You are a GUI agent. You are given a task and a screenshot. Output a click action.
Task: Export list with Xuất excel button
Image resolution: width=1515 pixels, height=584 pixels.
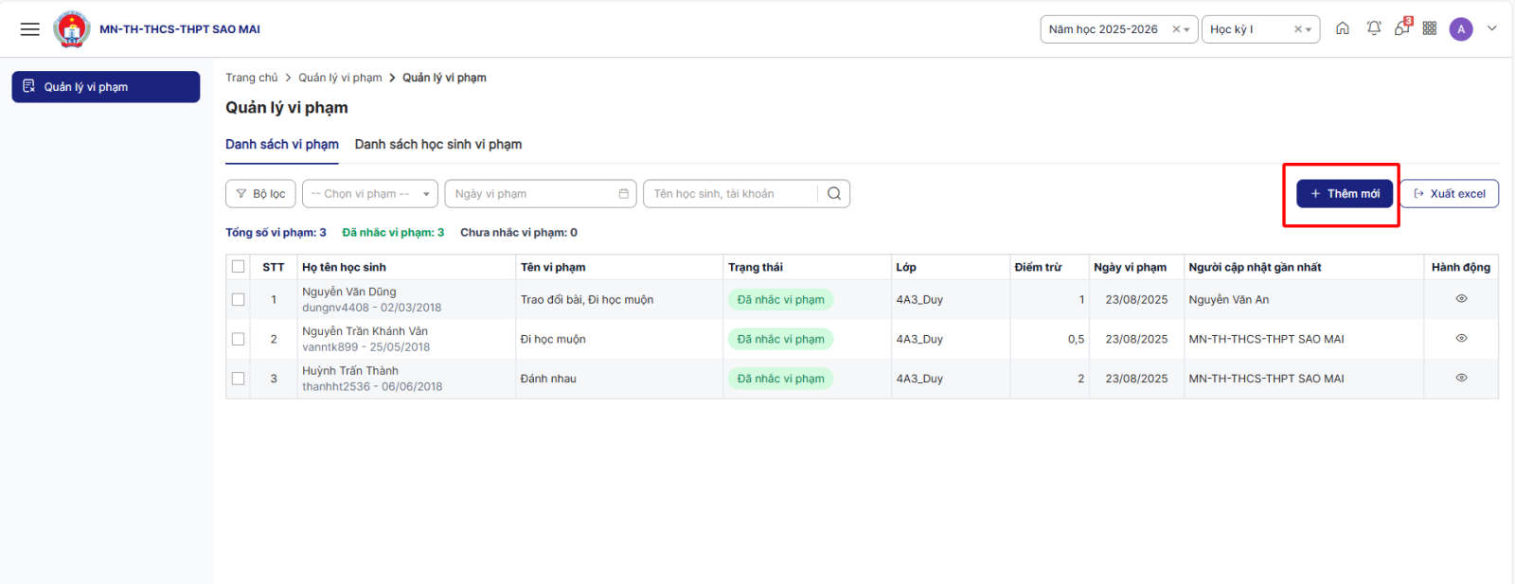(x=1449, y=194)
